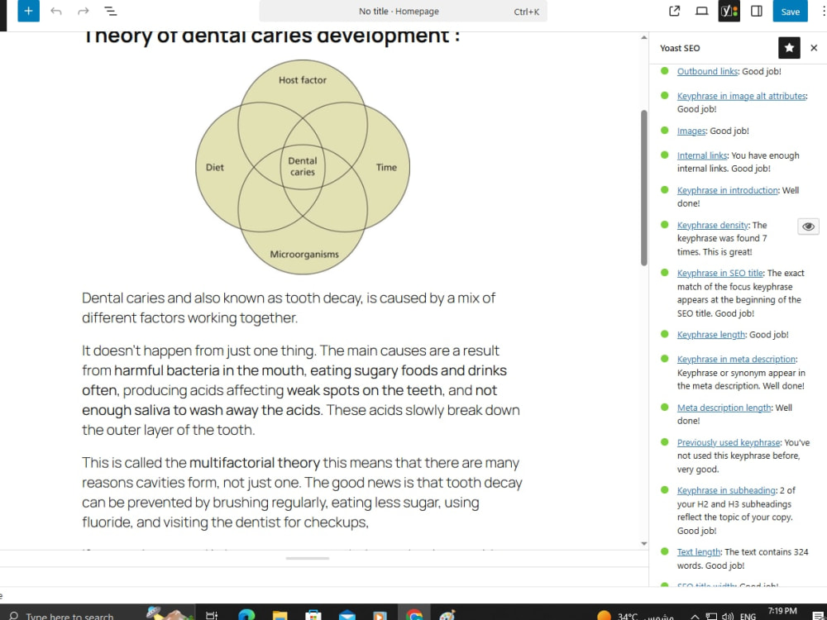Open the Internal links assessment link
The width and height of the screenshot is (827, 620).
point(702,155)
